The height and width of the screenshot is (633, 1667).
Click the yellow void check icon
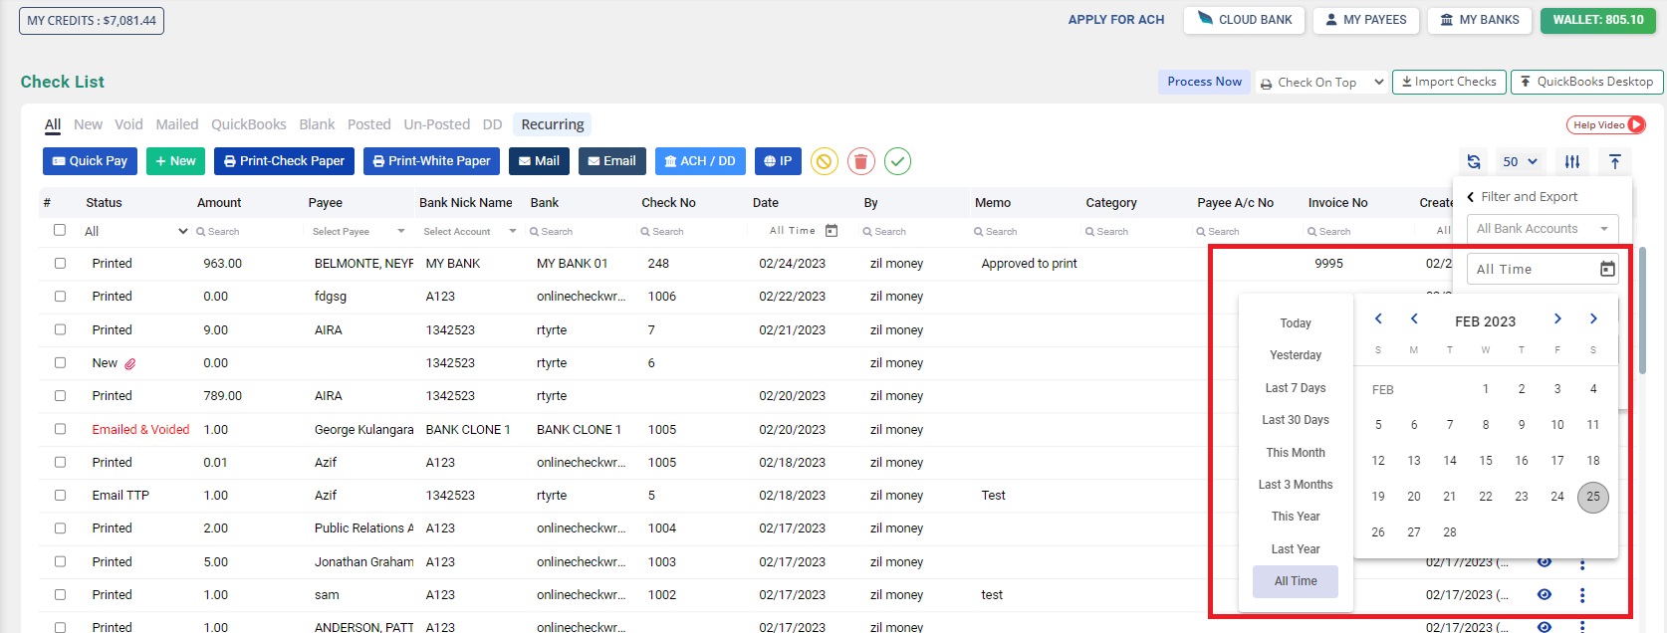point(824,161)
